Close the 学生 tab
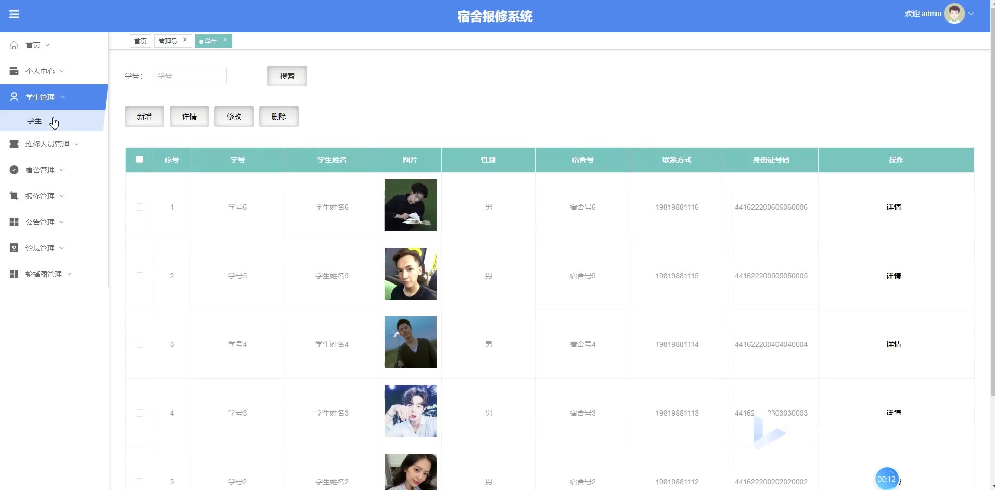This screenshot has height=490, width=995. [x=225, y=40]
